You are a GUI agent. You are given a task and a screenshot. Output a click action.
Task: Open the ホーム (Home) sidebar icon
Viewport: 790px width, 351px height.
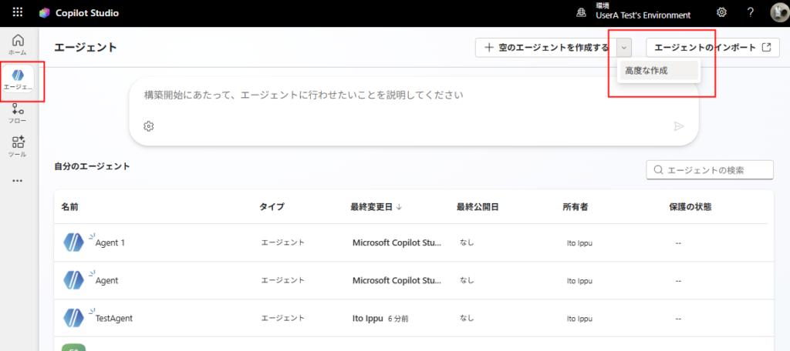click(18, 45)
